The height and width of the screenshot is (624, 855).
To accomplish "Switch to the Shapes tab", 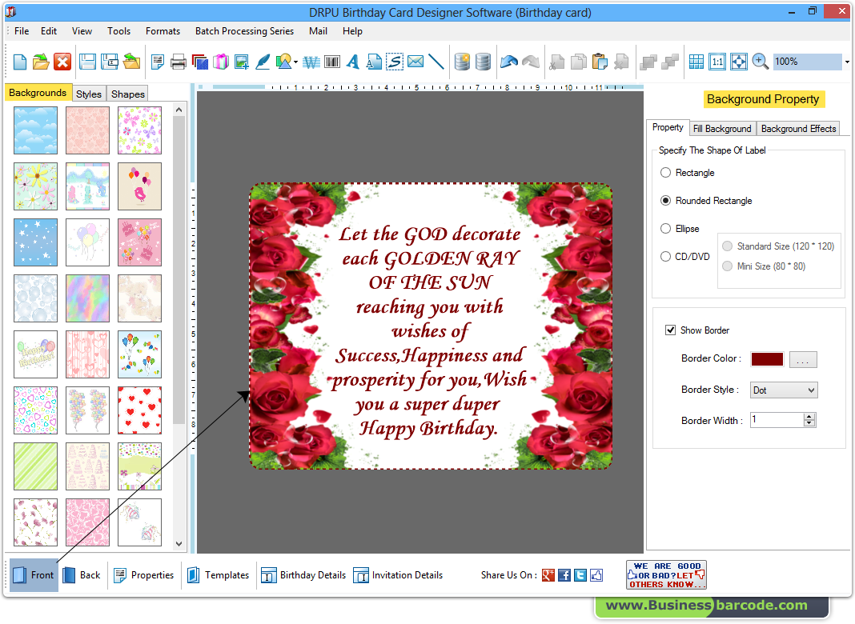I will [128, 94].
